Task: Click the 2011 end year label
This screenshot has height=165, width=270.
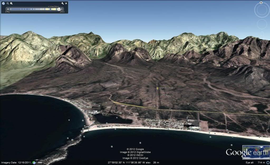Action: [x=62, y=12]
